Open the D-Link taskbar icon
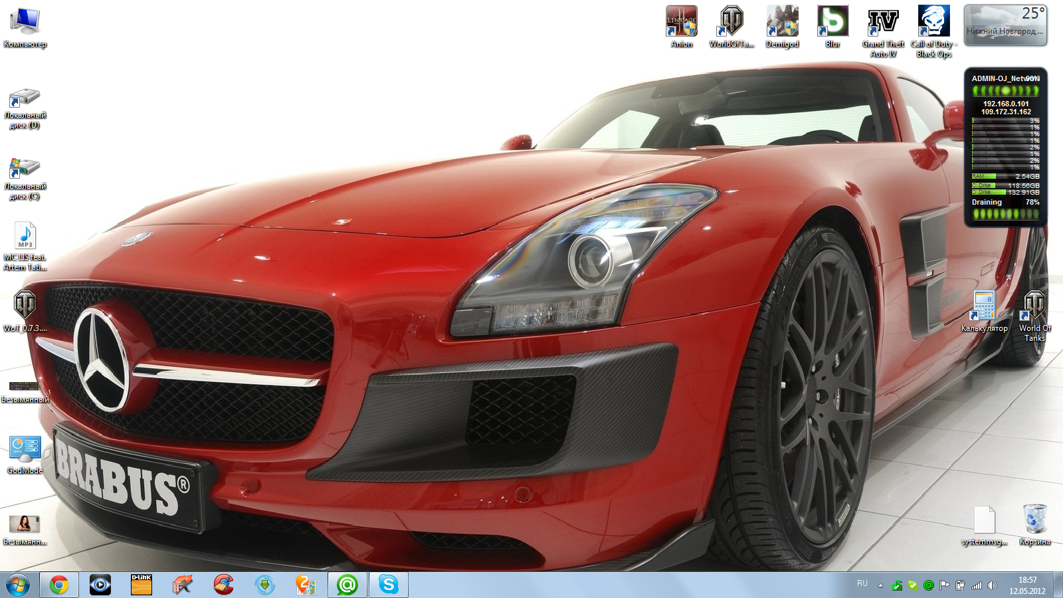 tap(142, 585)
